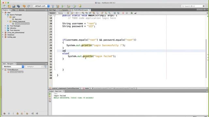The width and height of the screenshot is (209, 117).
Task: Sort Navigator members by name
Action: pyautogui.click(x=33, y=113)
